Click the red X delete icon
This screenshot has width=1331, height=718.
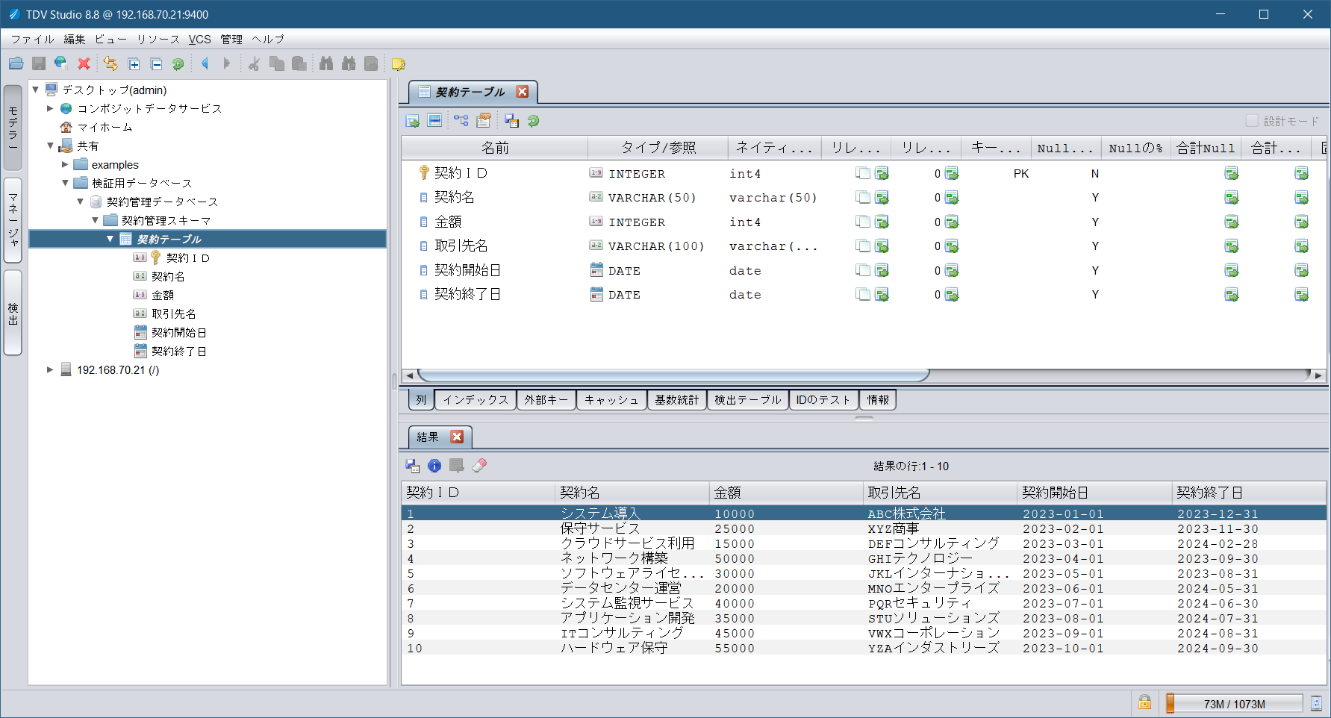(x=84, y=64)
